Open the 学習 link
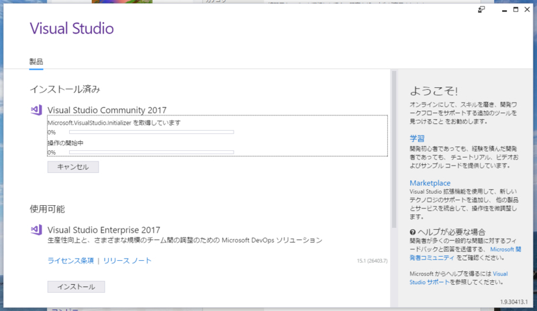This screenshot has width=537, height=311. pyautogui.click(x=417, y=138)
